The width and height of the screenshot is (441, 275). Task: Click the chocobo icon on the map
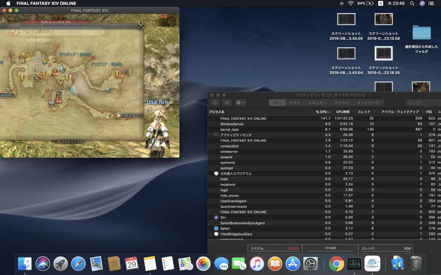[60, 84]
